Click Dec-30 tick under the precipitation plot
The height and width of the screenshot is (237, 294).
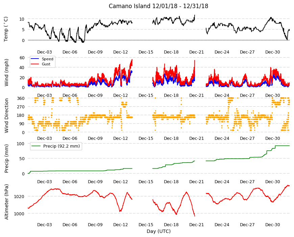(x=273, y=181)
